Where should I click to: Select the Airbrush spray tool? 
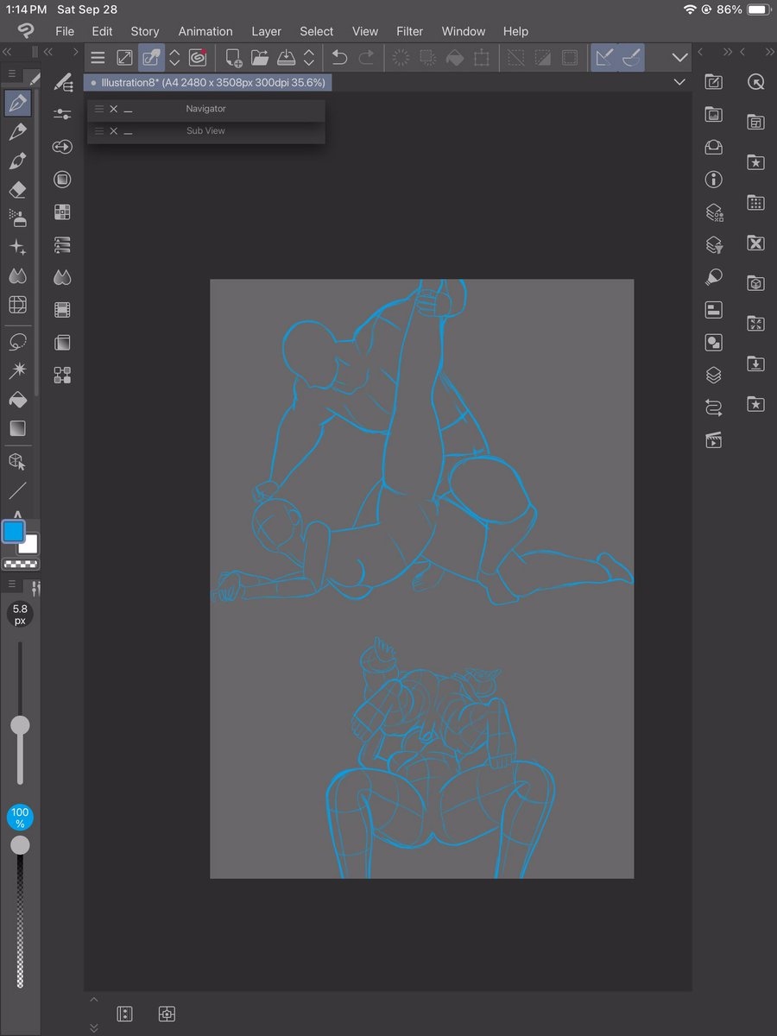pos(17,218)
